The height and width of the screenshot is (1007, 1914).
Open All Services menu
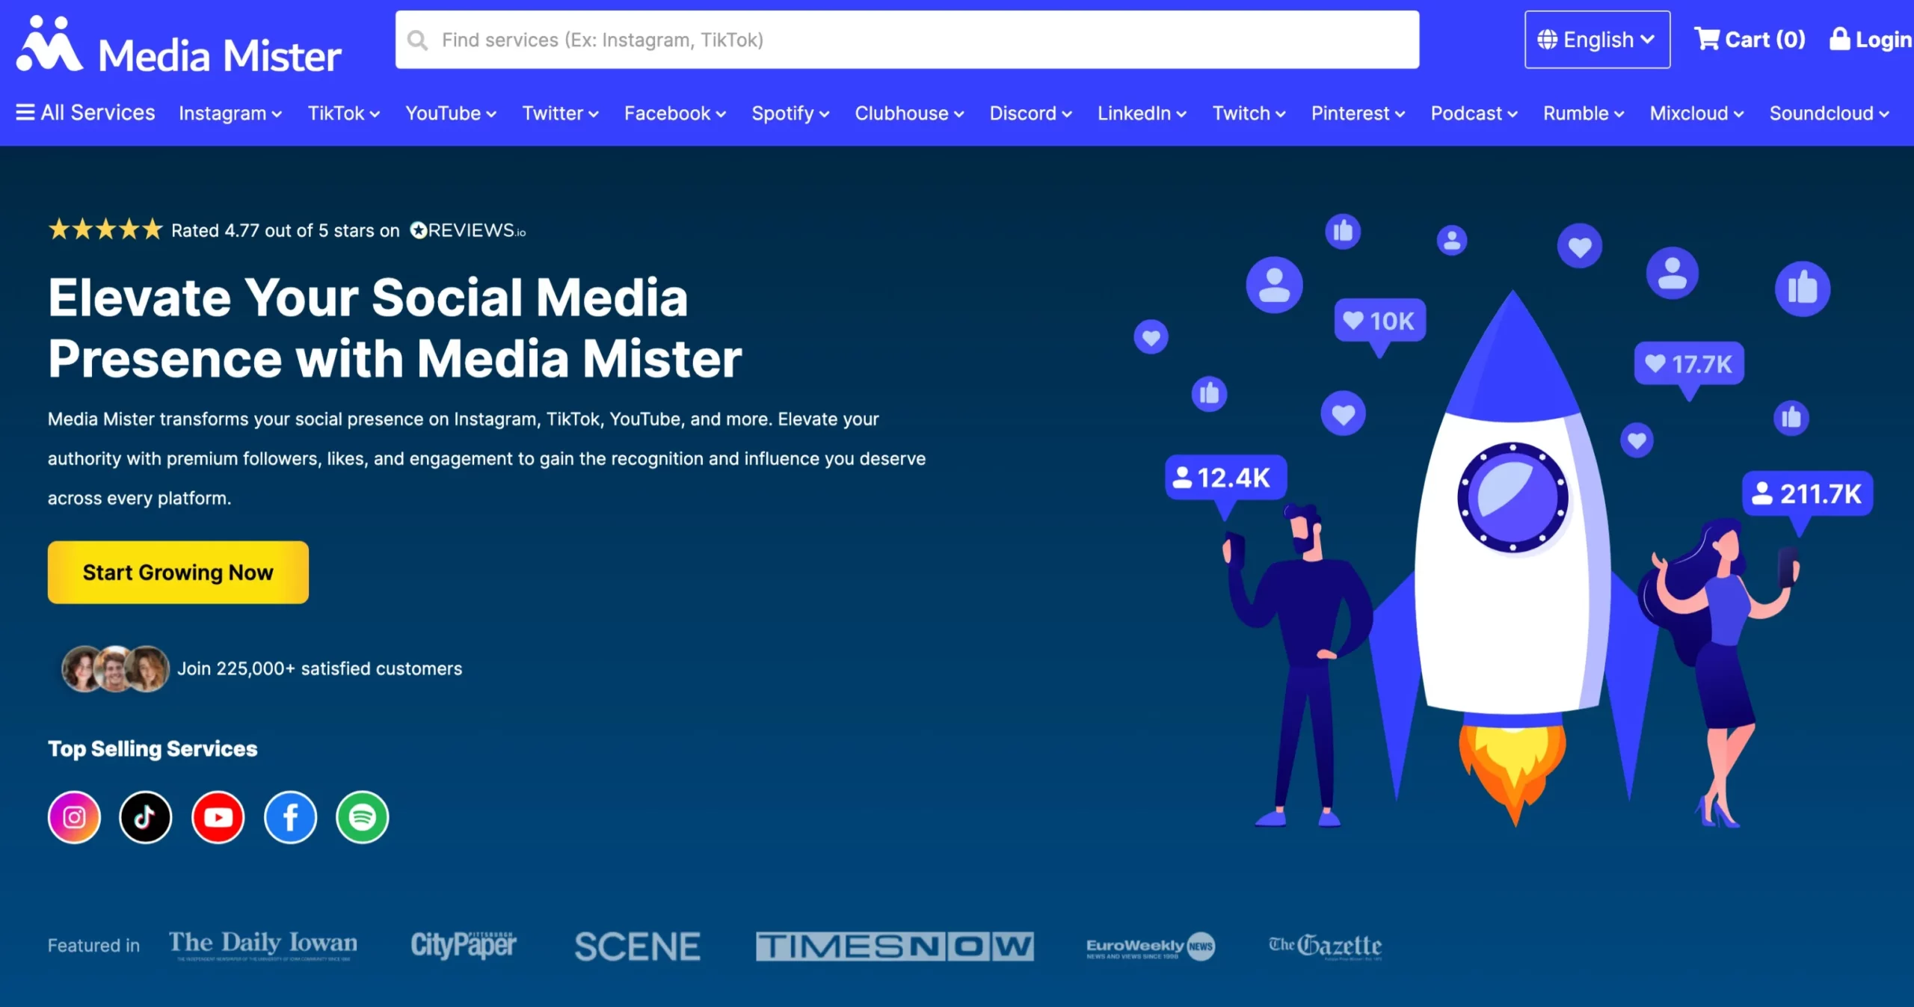point(85,112)
